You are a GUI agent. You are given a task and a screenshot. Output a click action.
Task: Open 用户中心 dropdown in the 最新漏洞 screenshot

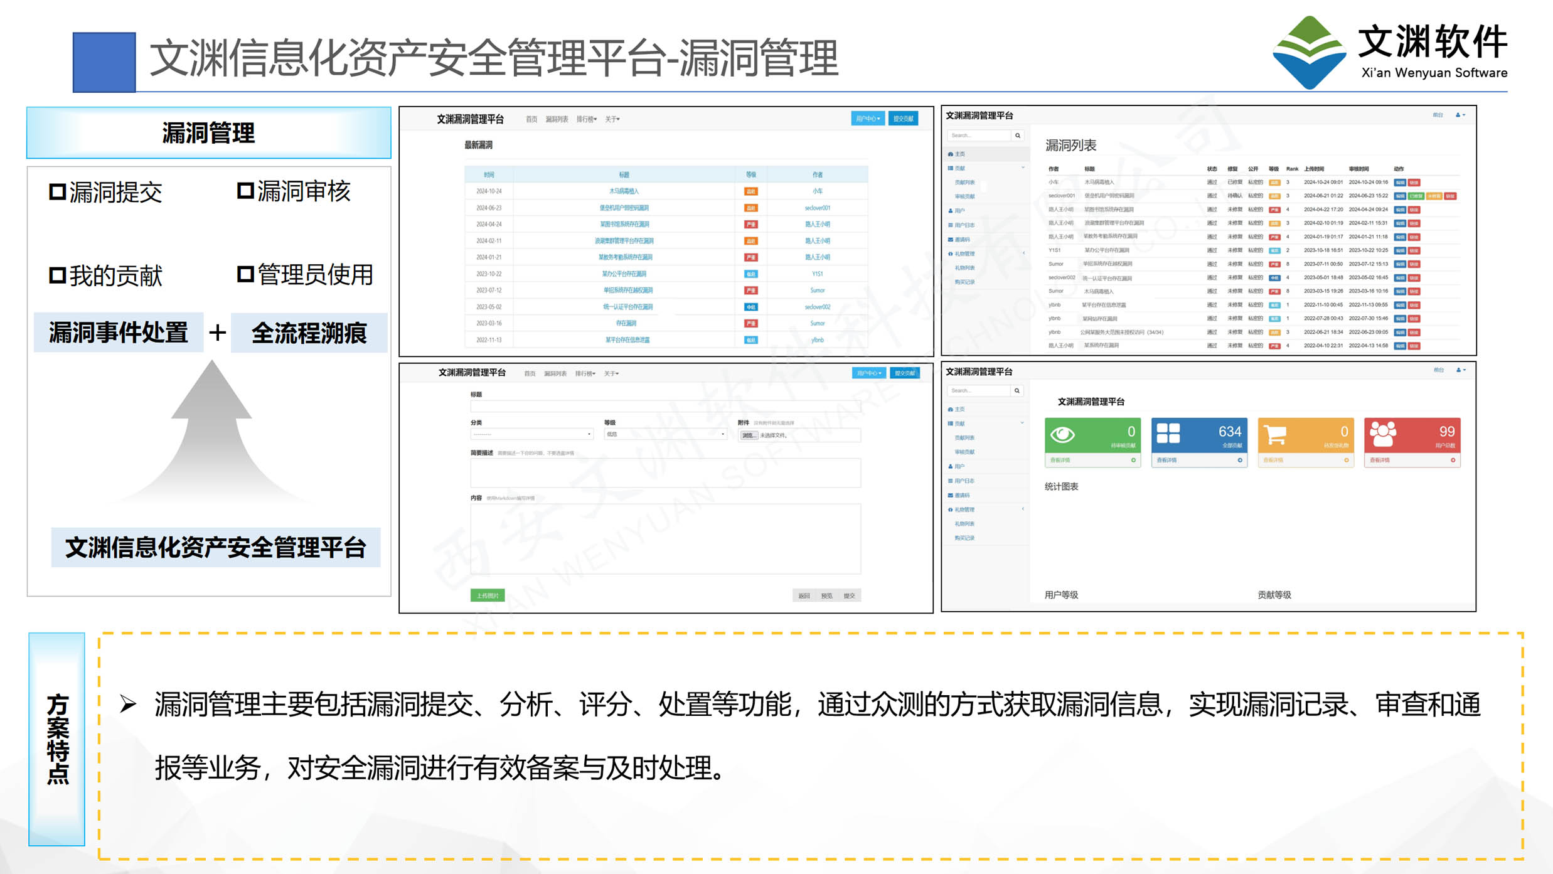tap(868, 119)
